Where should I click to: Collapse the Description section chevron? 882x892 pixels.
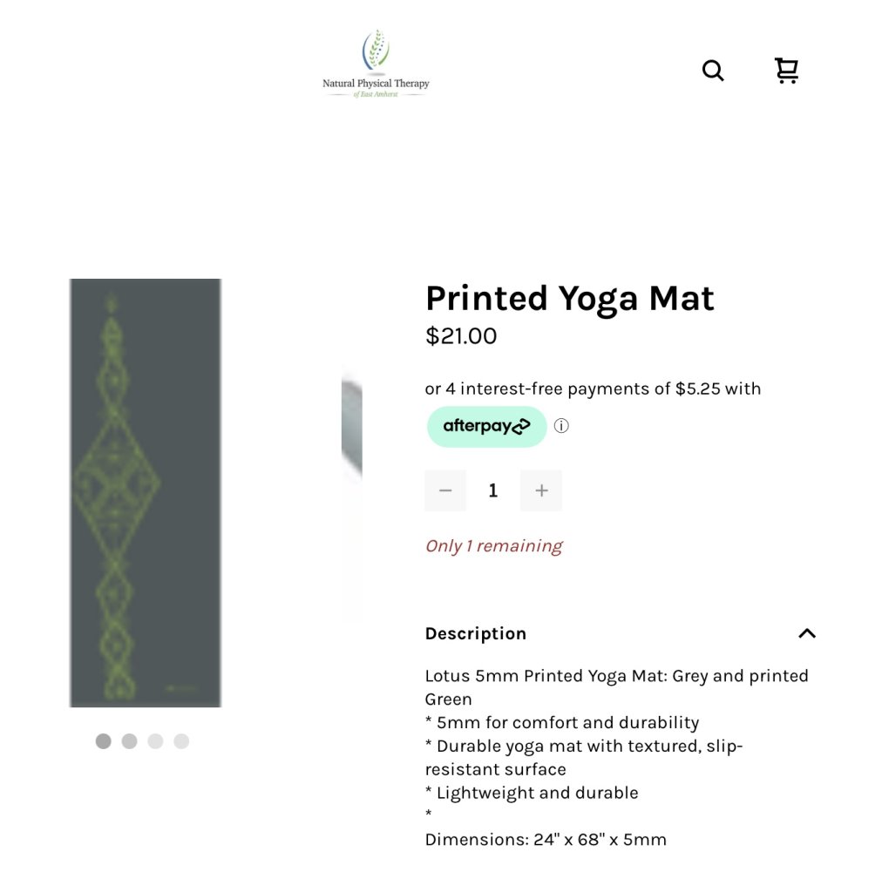pyautogui.click(x=807, y=633)
